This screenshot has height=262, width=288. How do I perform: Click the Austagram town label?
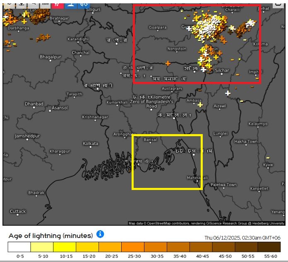pos(172,89)
